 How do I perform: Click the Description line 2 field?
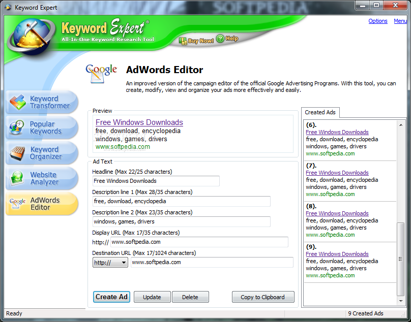(x=182, y=221)
